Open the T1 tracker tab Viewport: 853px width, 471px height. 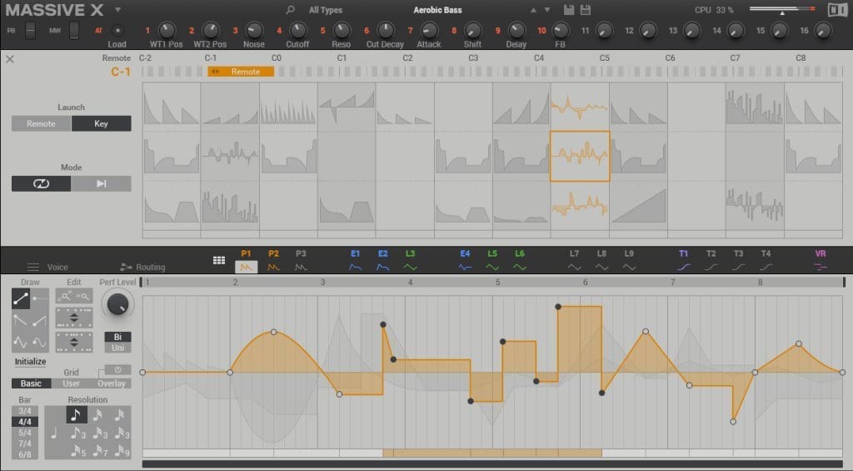(683, 261)
